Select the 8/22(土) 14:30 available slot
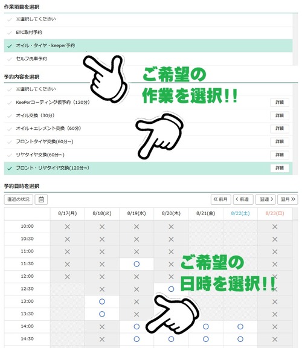The height and width of the screenshot is (348, 302). tap(240, 339)
